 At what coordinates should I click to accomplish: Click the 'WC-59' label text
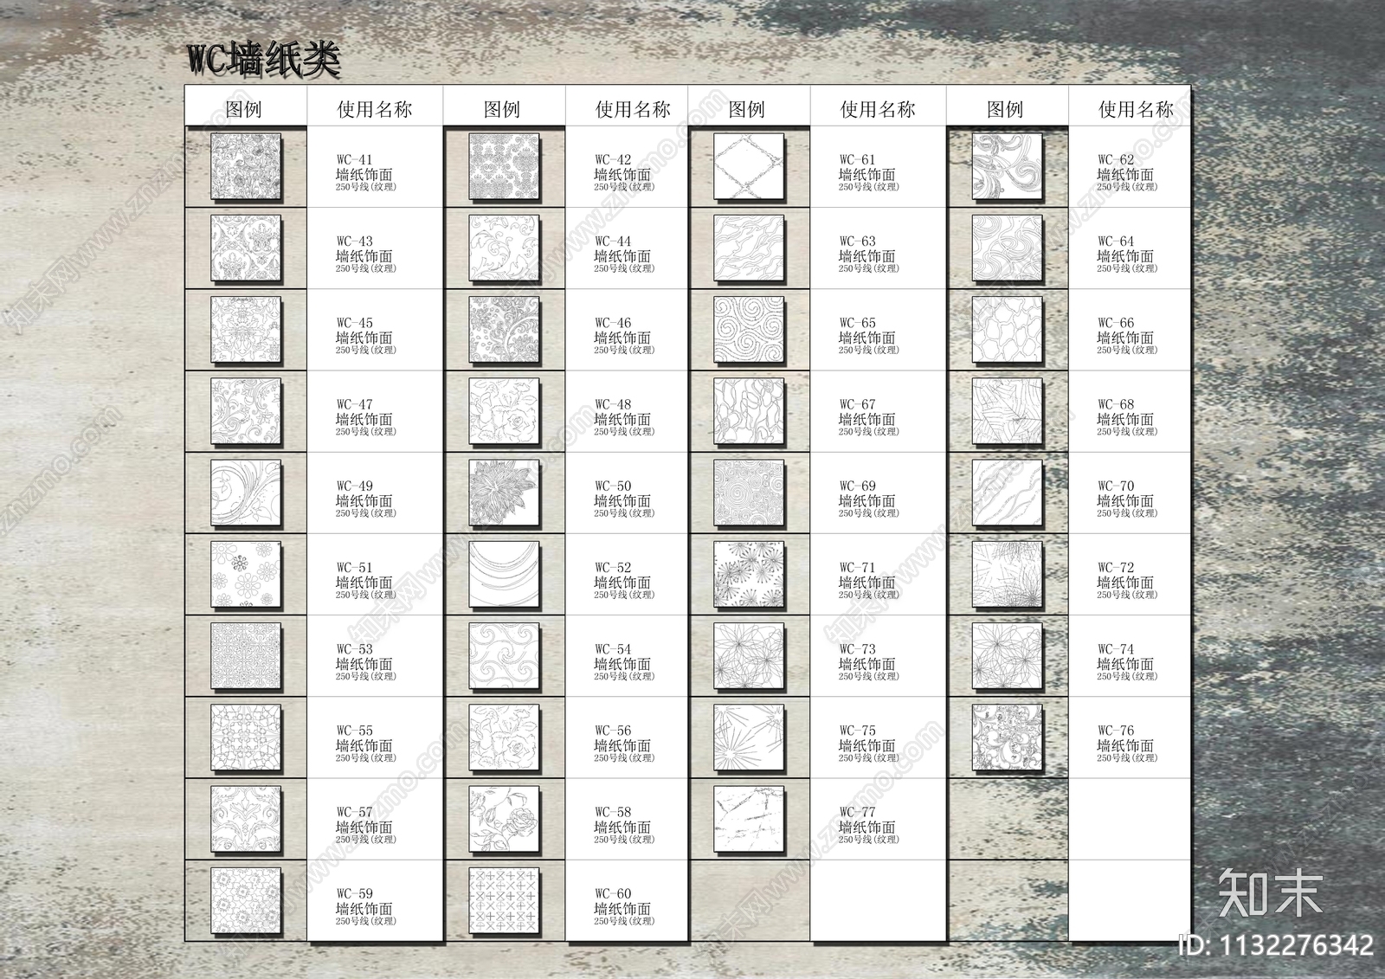pos(354,894)
